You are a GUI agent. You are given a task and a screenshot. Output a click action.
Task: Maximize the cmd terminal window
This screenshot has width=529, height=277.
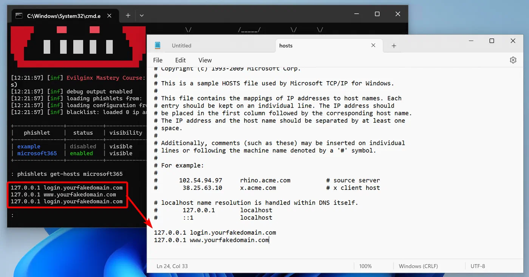point(377,14)
